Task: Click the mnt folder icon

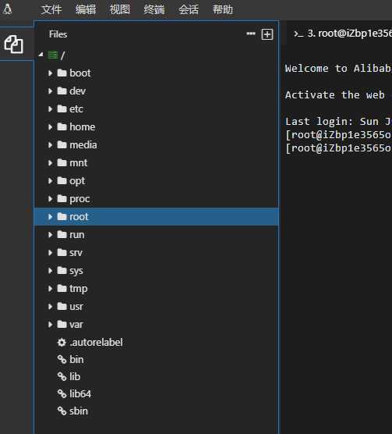Action: [x=62, y=162]
